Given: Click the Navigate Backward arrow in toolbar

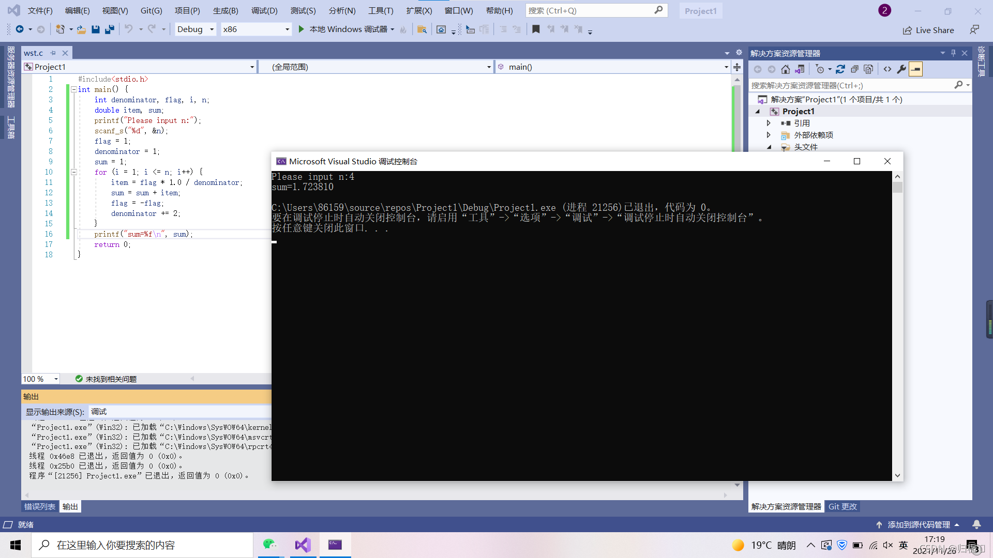Looking at the screenshot, I should pos(20,29).
